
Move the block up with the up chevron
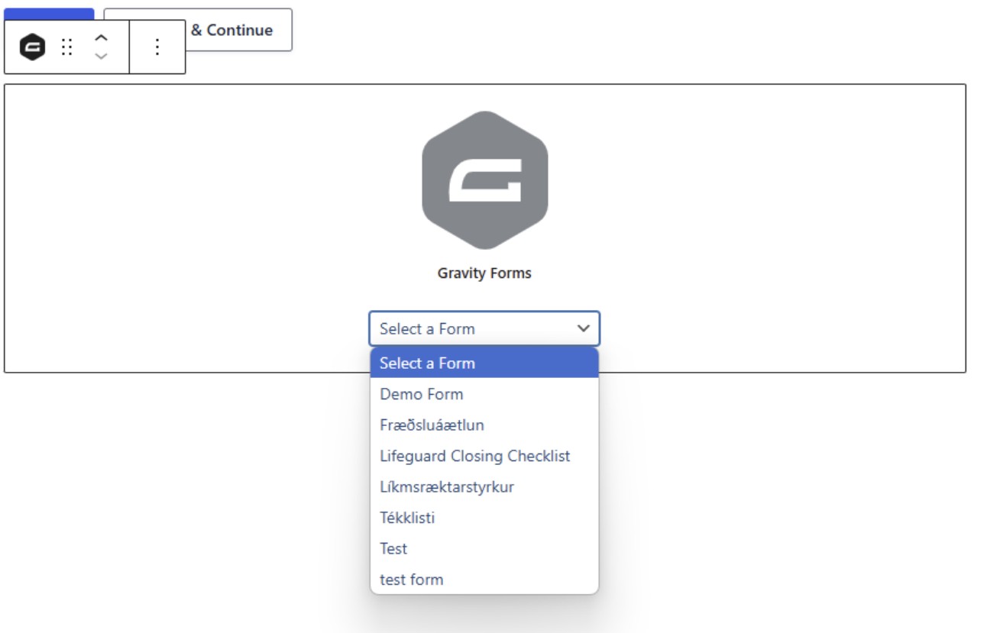(101, 37)
